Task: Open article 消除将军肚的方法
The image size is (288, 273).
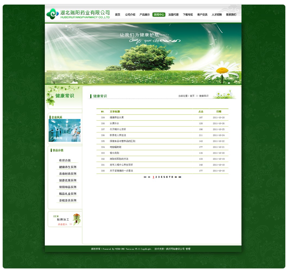Action: point(119,159)
